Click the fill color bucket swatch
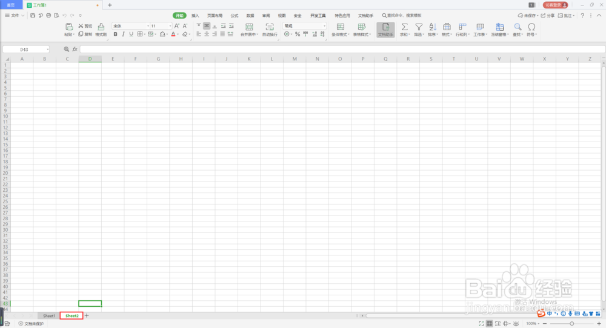 [x=162, y=34]
